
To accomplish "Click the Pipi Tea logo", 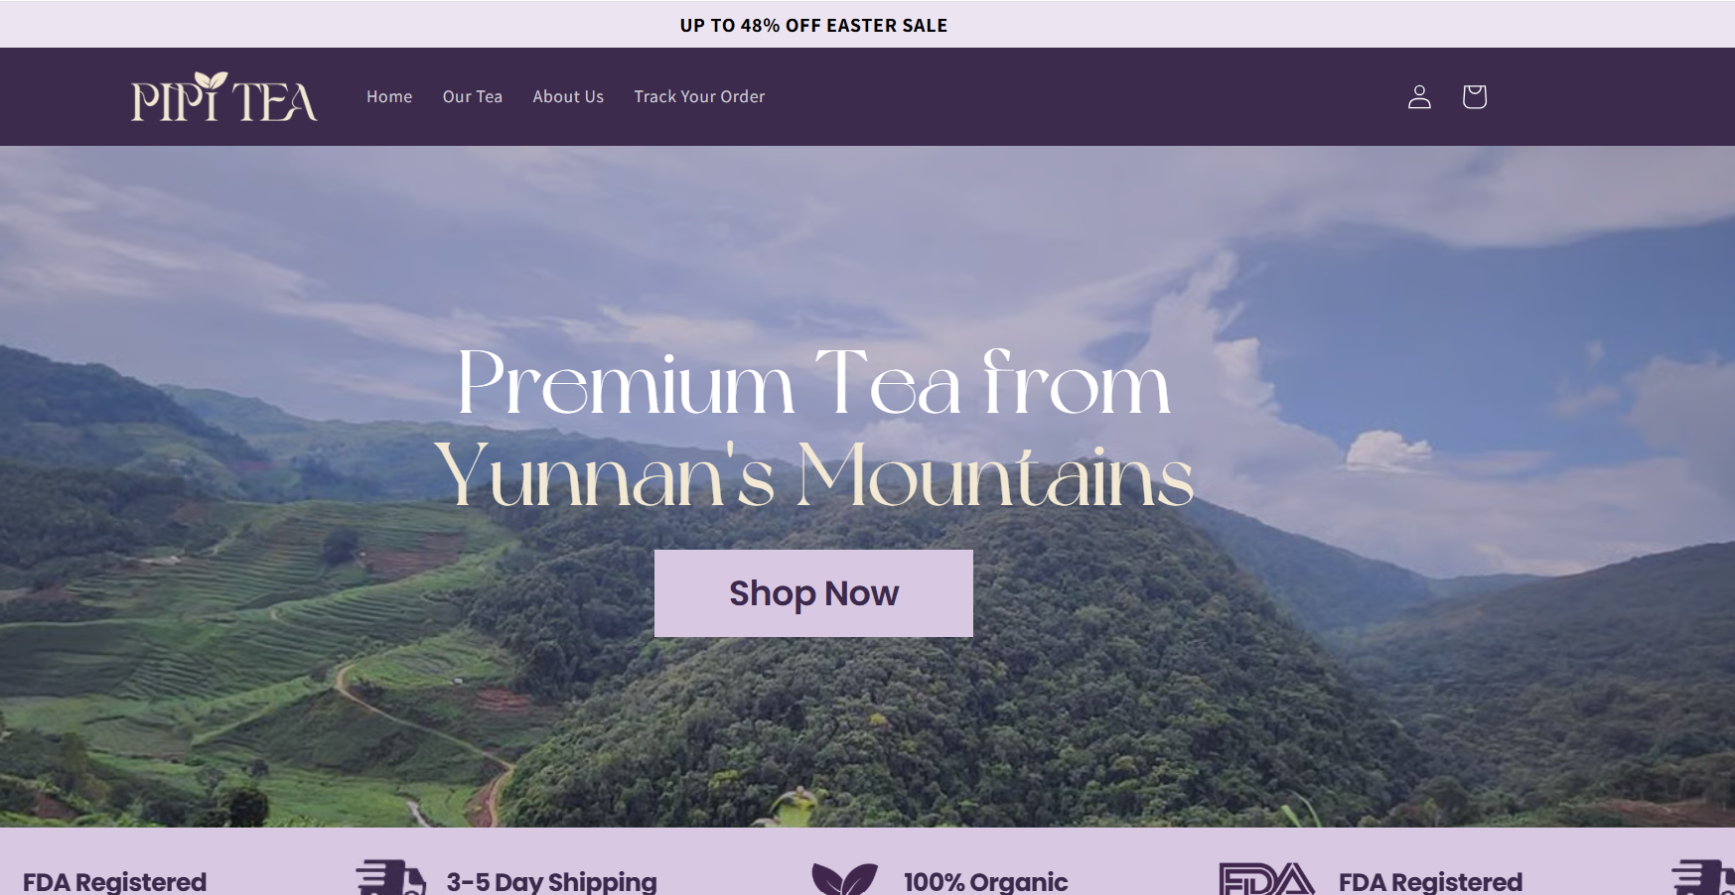I will (x=224, y=96).
